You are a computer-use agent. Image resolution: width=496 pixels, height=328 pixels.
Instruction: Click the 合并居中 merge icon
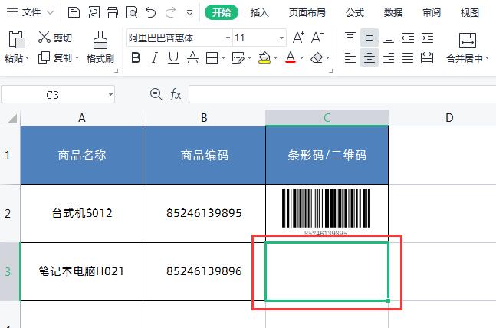[467, 40]
